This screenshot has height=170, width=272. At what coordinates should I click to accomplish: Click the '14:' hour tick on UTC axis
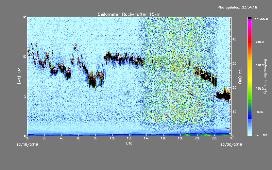(x=146, y=138)
